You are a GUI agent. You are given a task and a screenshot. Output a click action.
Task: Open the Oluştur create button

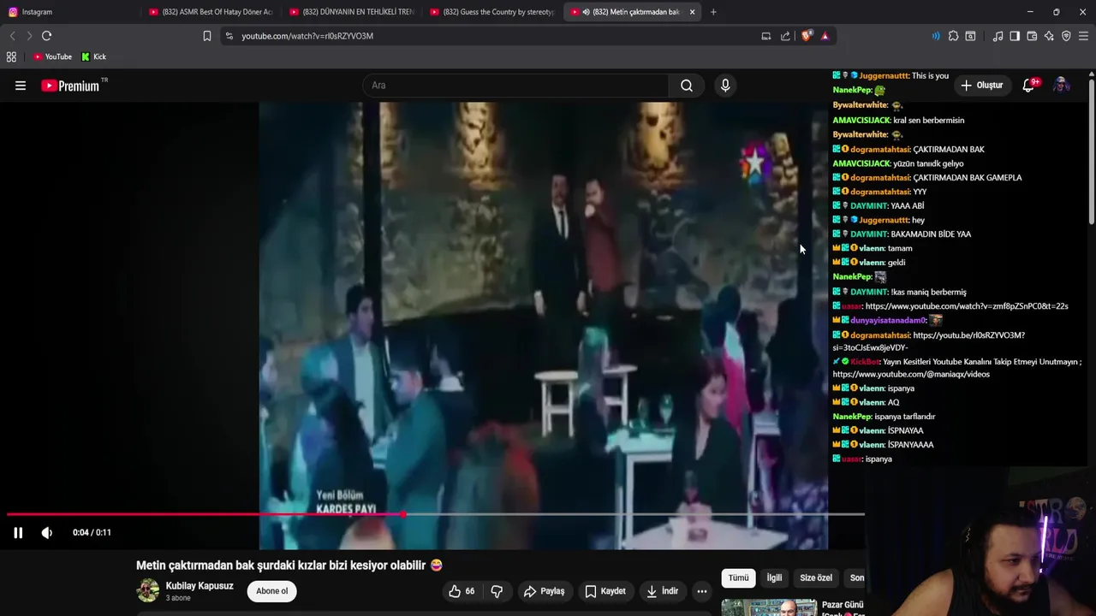point(981,86)
